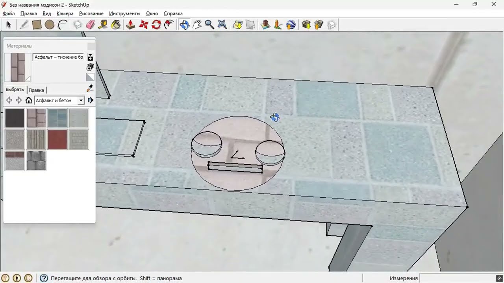Open the Вид menu

(47, 13)
